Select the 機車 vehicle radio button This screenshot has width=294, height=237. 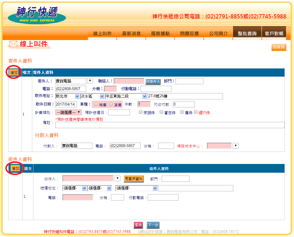pyautogui.click(x=96, y=104)
